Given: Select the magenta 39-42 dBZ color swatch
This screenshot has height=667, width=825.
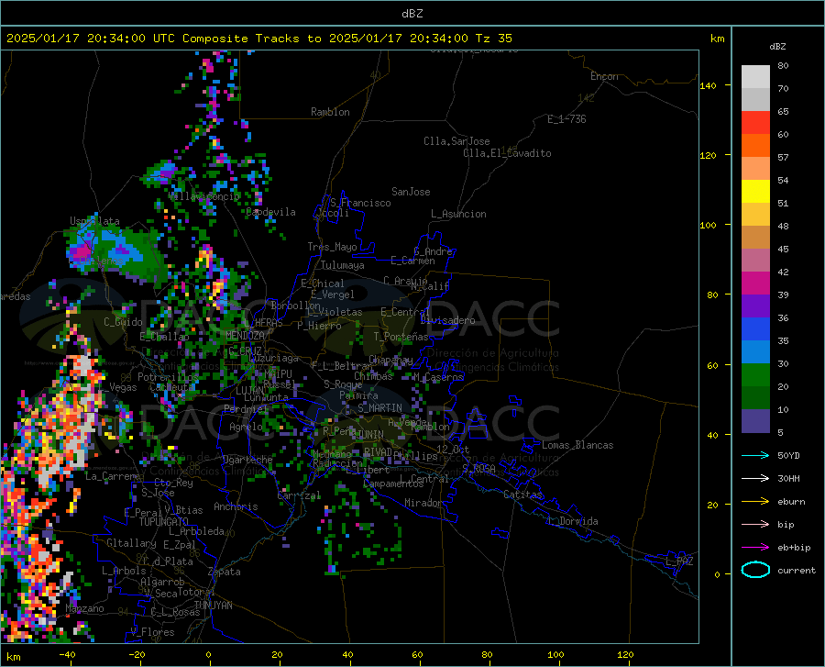Looking at the screenshot, I should click(x=755, y=283).
